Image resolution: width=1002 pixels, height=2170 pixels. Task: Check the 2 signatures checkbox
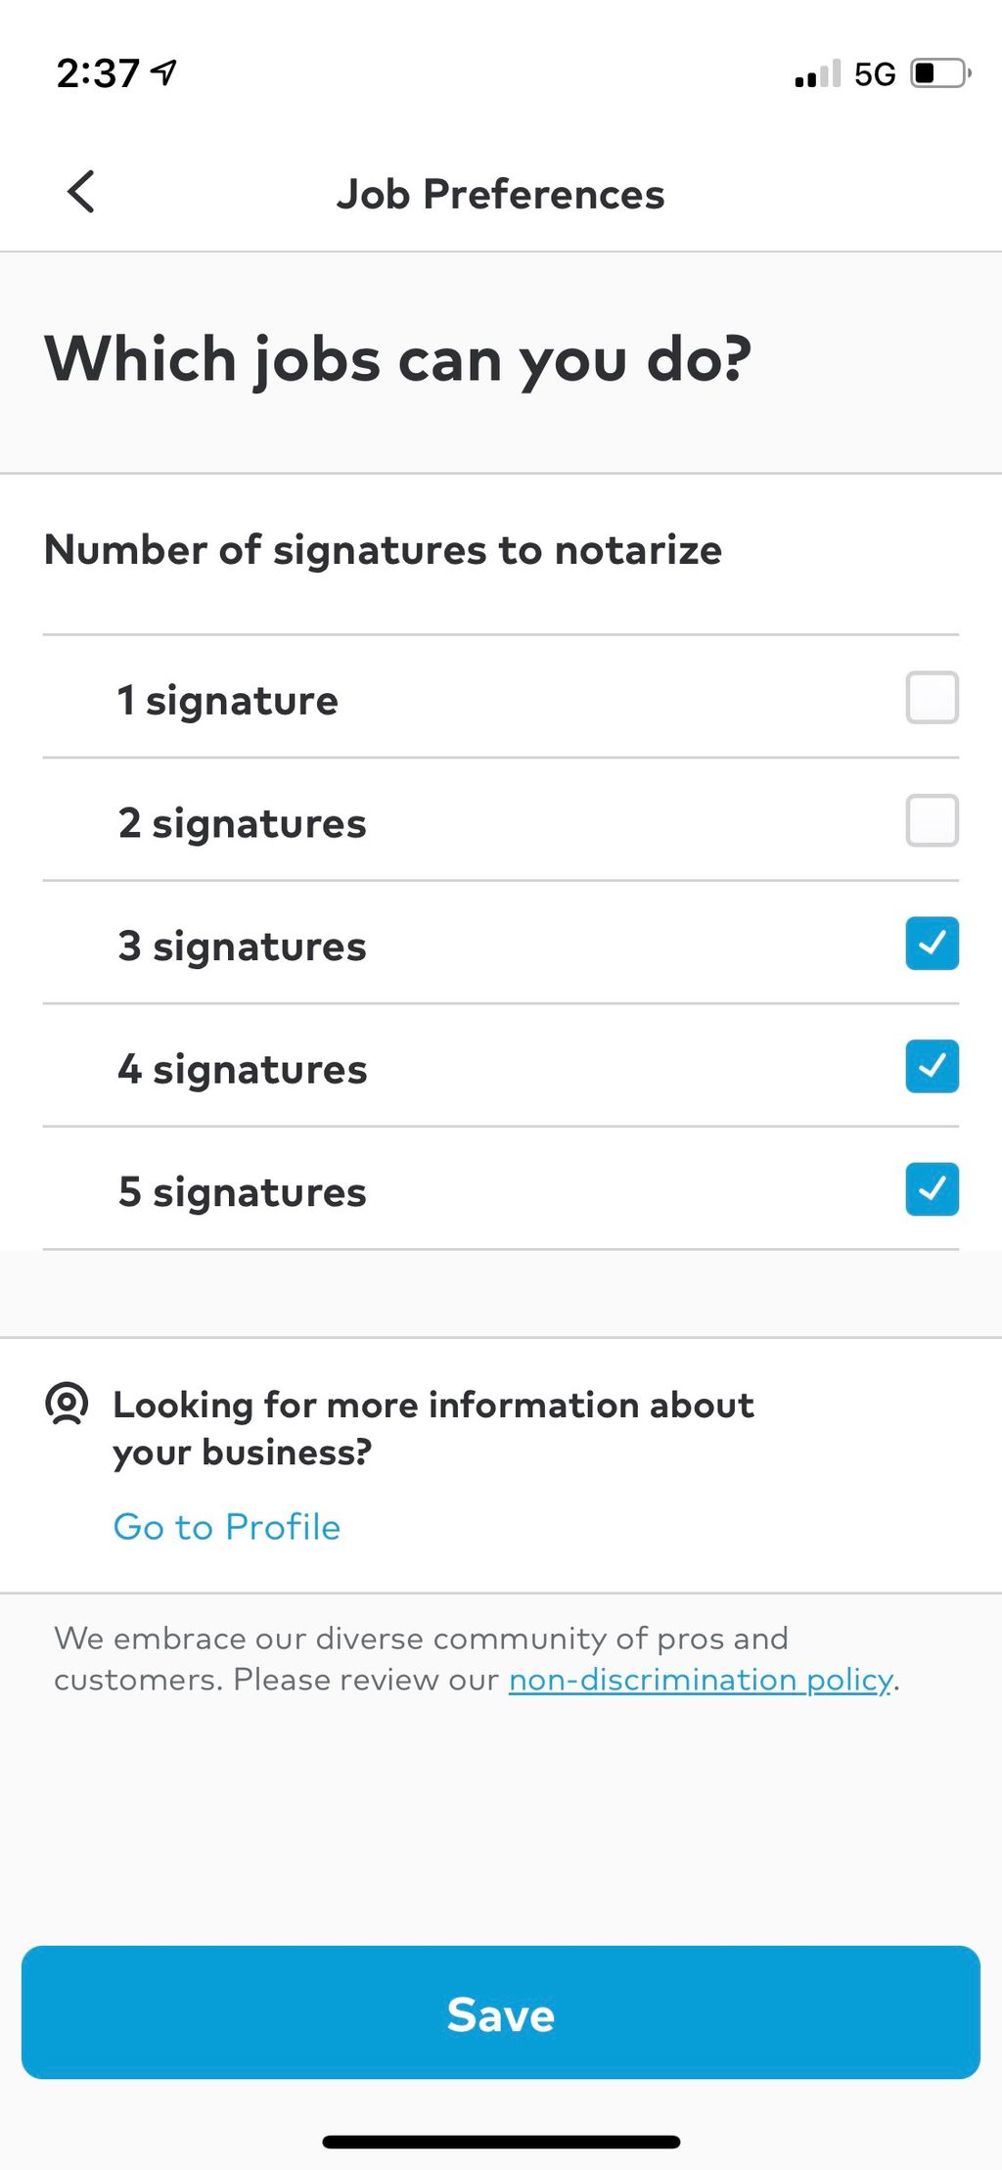pyautogui.click(x=932, y=820)
